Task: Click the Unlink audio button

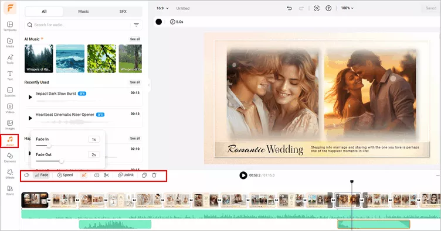Action: (125, 175)
